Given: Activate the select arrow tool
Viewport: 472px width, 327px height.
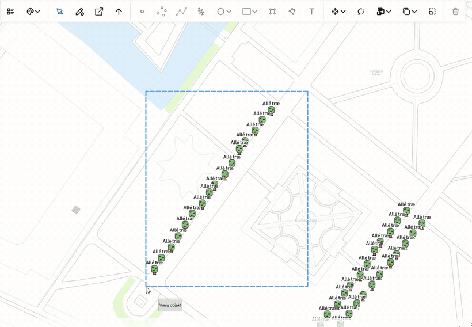Looking at the screenshot, I should [60, 12].
